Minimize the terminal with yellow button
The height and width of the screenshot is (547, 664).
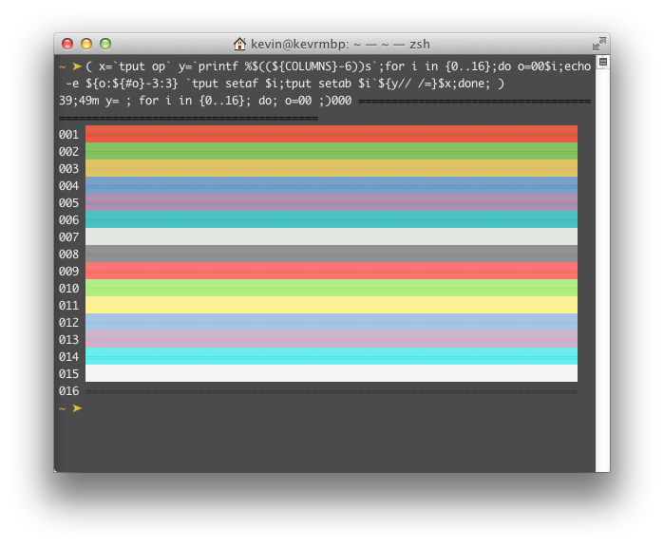point(86,44)
